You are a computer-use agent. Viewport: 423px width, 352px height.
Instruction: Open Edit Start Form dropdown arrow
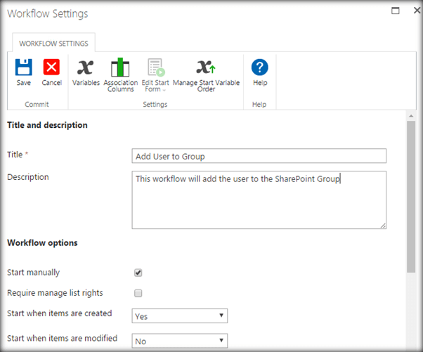163,90
